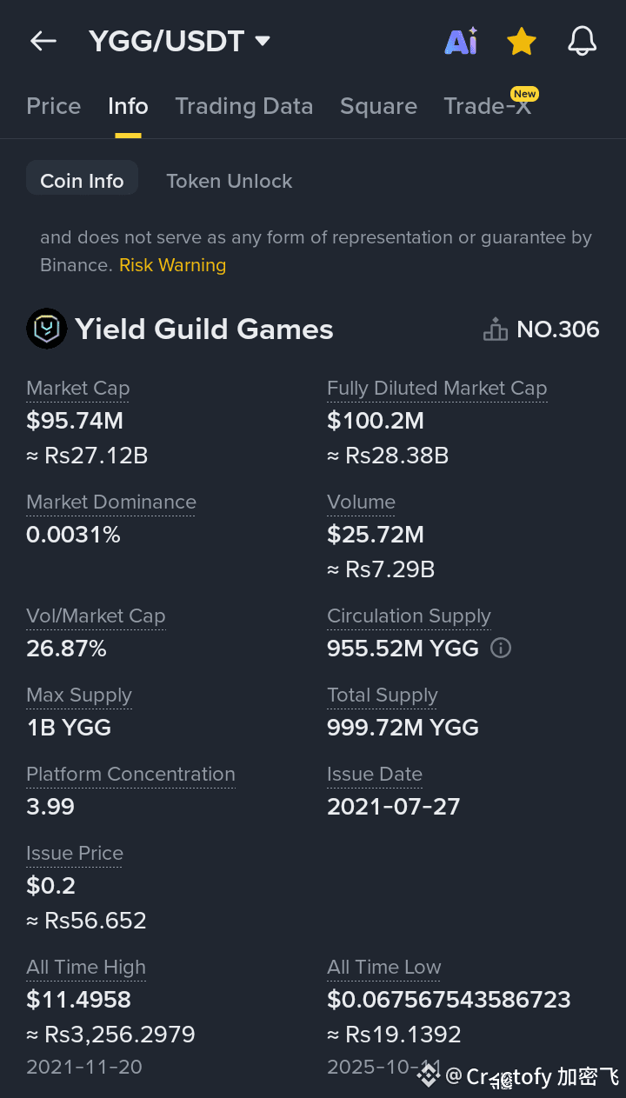The image size is (626, 1098).
Task: Tap the Fully Diluted Market Cap label
Action: point(436,389)
